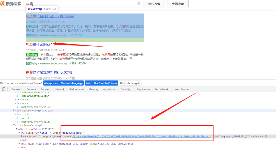Open the Lighthouse tab
This screenshot has height=148, width=276.
point(143,89)
